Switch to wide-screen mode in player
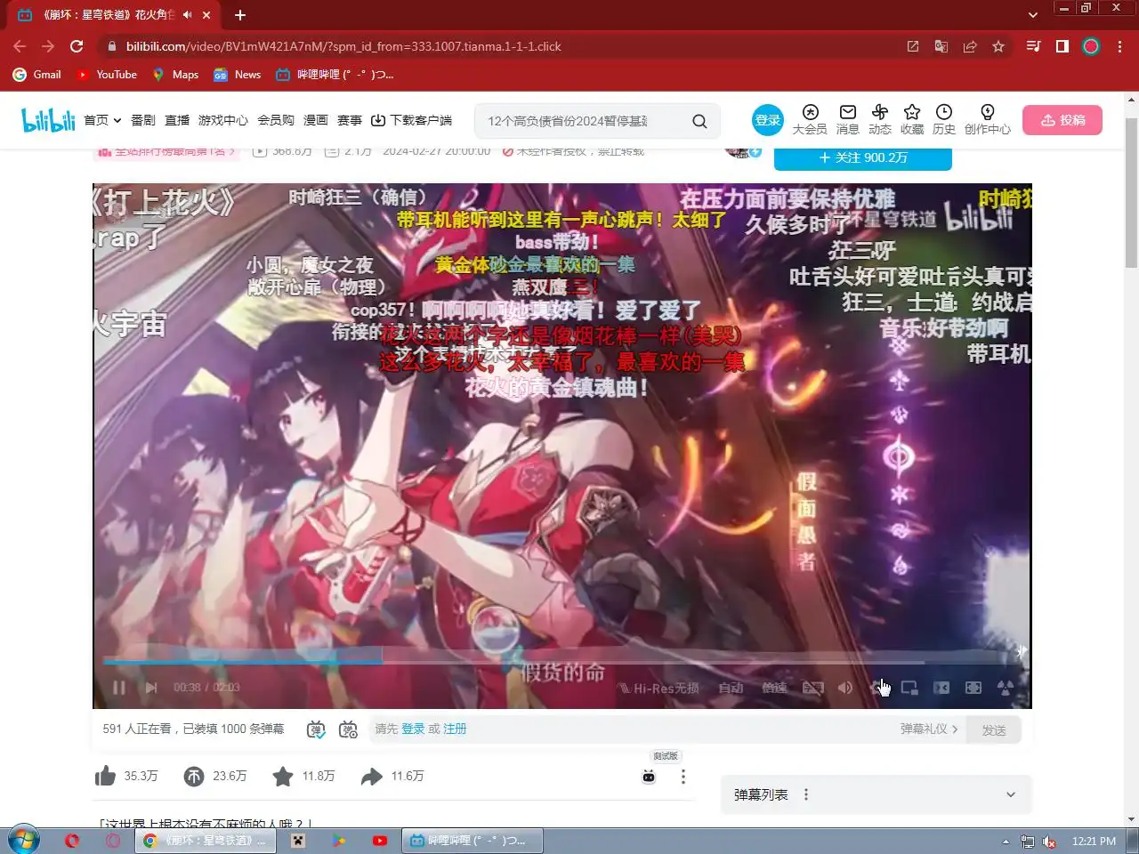This screenshot has width=1139, height=854. point(941,688)
